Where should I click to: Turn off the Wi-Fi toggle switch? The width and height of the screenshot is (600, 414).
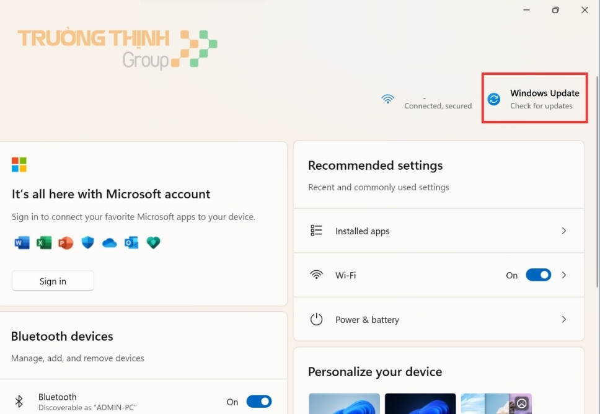[538, 275]
